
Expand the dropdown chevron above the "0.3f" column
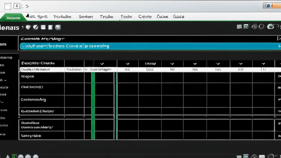click(x=241, y=64)
